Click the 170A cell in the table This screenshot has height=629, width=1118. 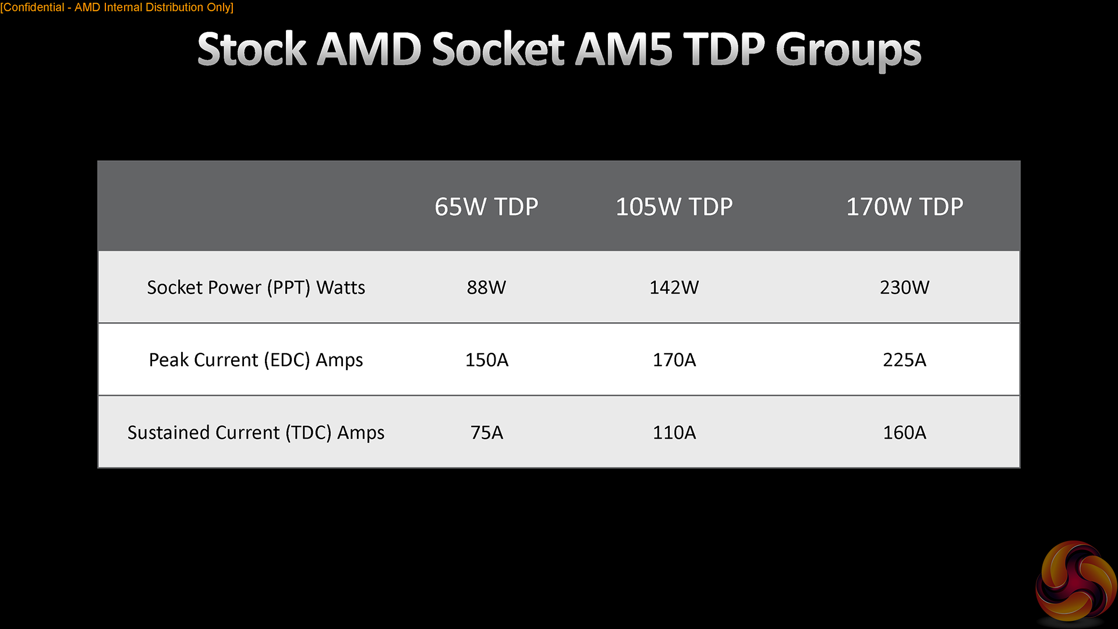[674, 360]
